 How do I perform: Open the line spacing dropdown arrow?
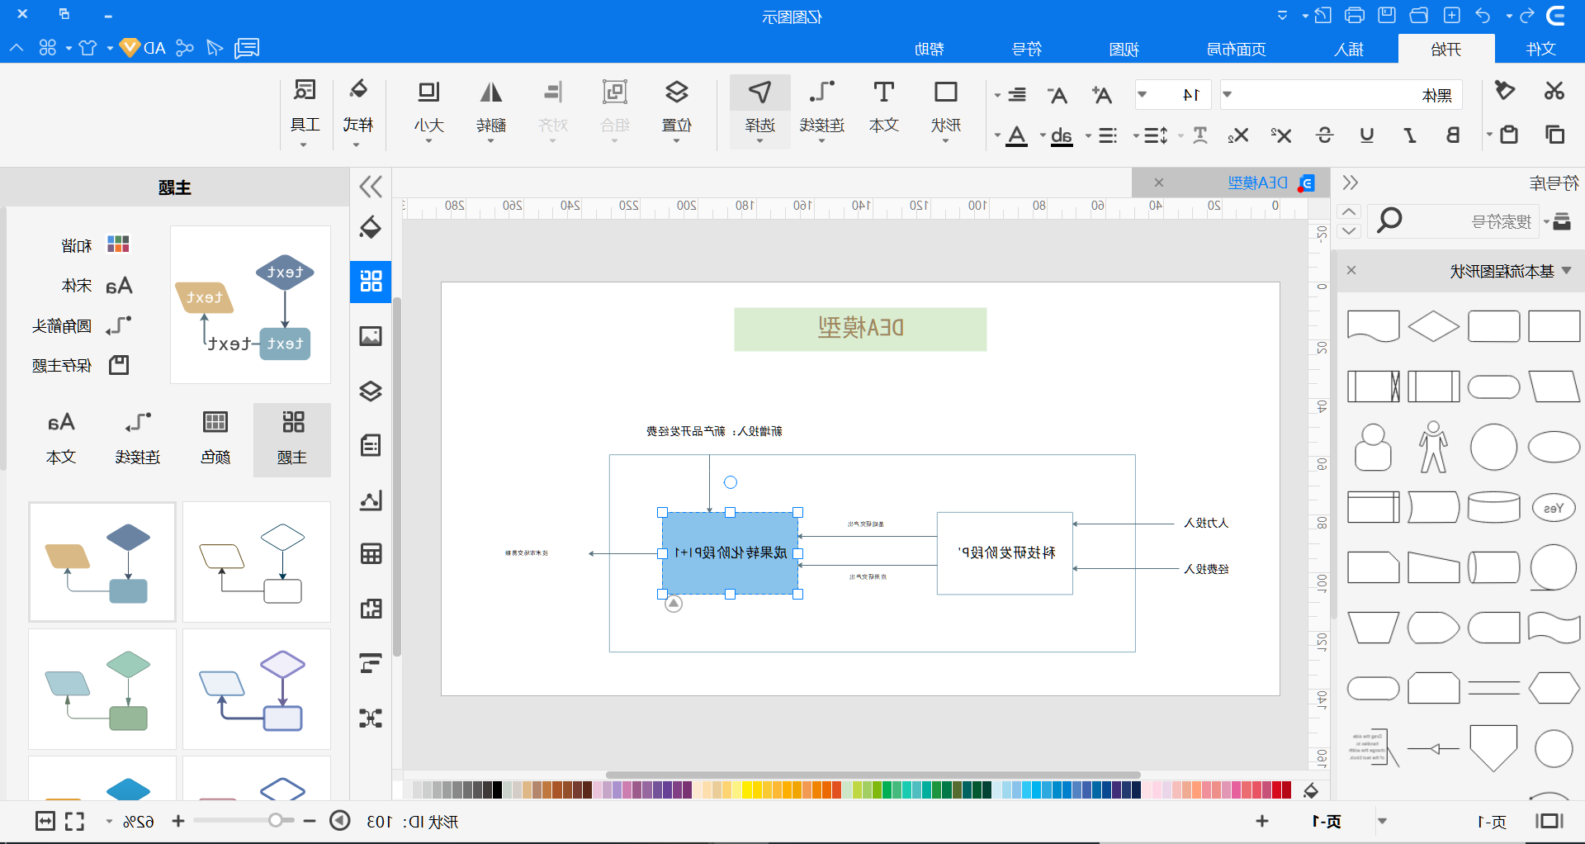pyautogui.click(x=1136, y=135)
